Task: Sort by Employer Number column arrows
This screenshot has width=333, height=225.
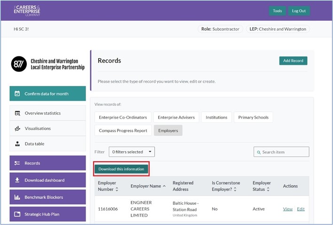Action: coord(117,189)
